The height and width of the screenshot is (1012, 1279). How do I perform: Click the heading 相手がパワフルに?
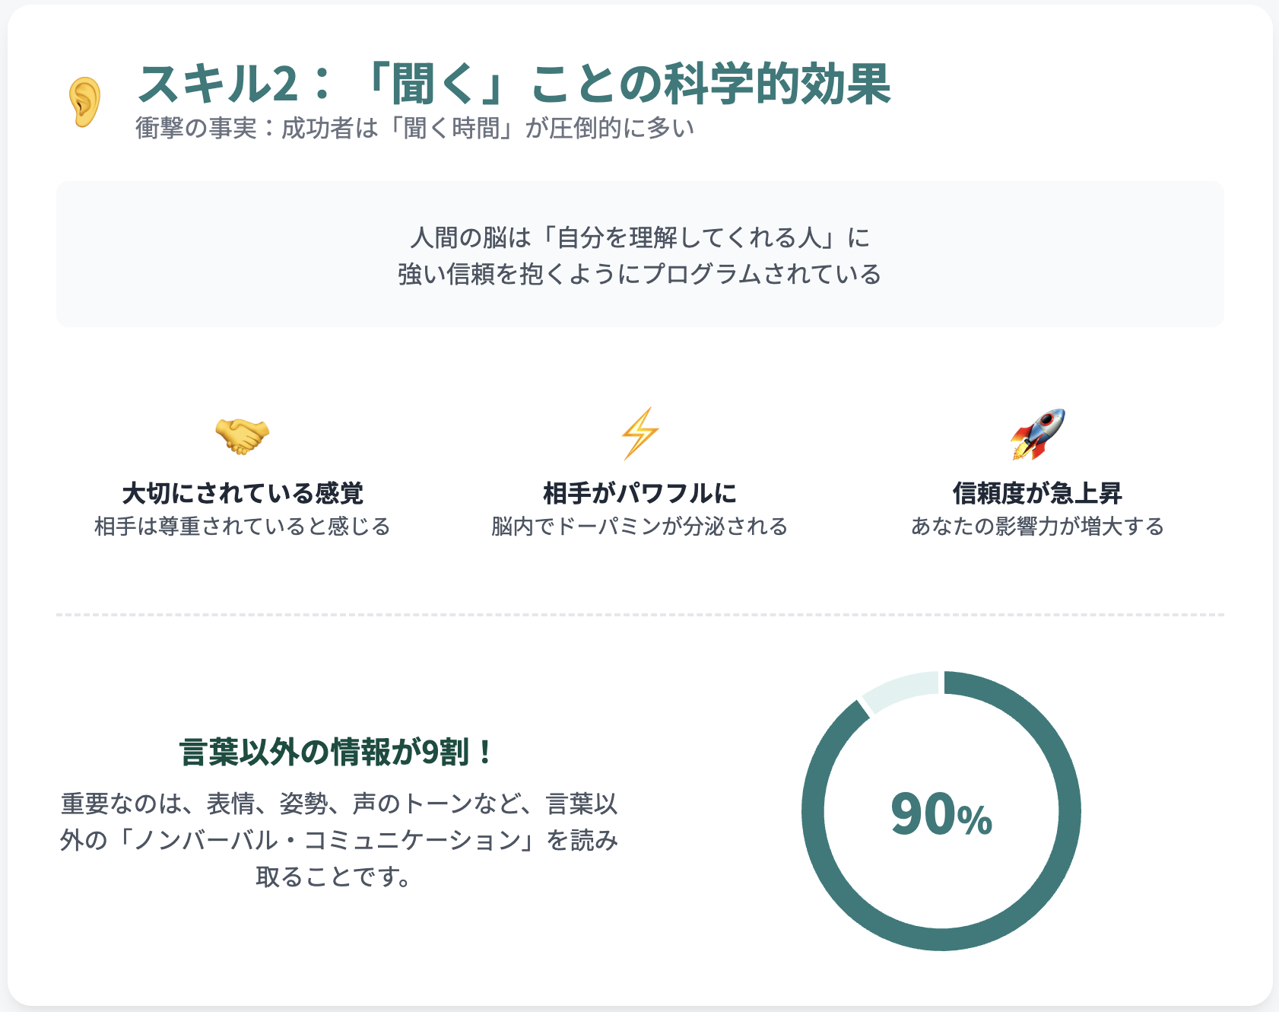click(639, 493)
